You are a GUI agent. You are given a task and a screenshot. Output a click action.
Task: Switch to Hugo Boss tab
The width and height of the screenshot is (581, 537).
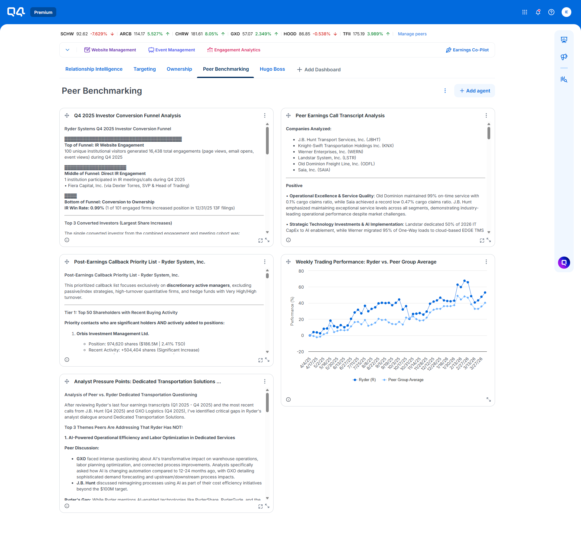click(x=272, y=69)
